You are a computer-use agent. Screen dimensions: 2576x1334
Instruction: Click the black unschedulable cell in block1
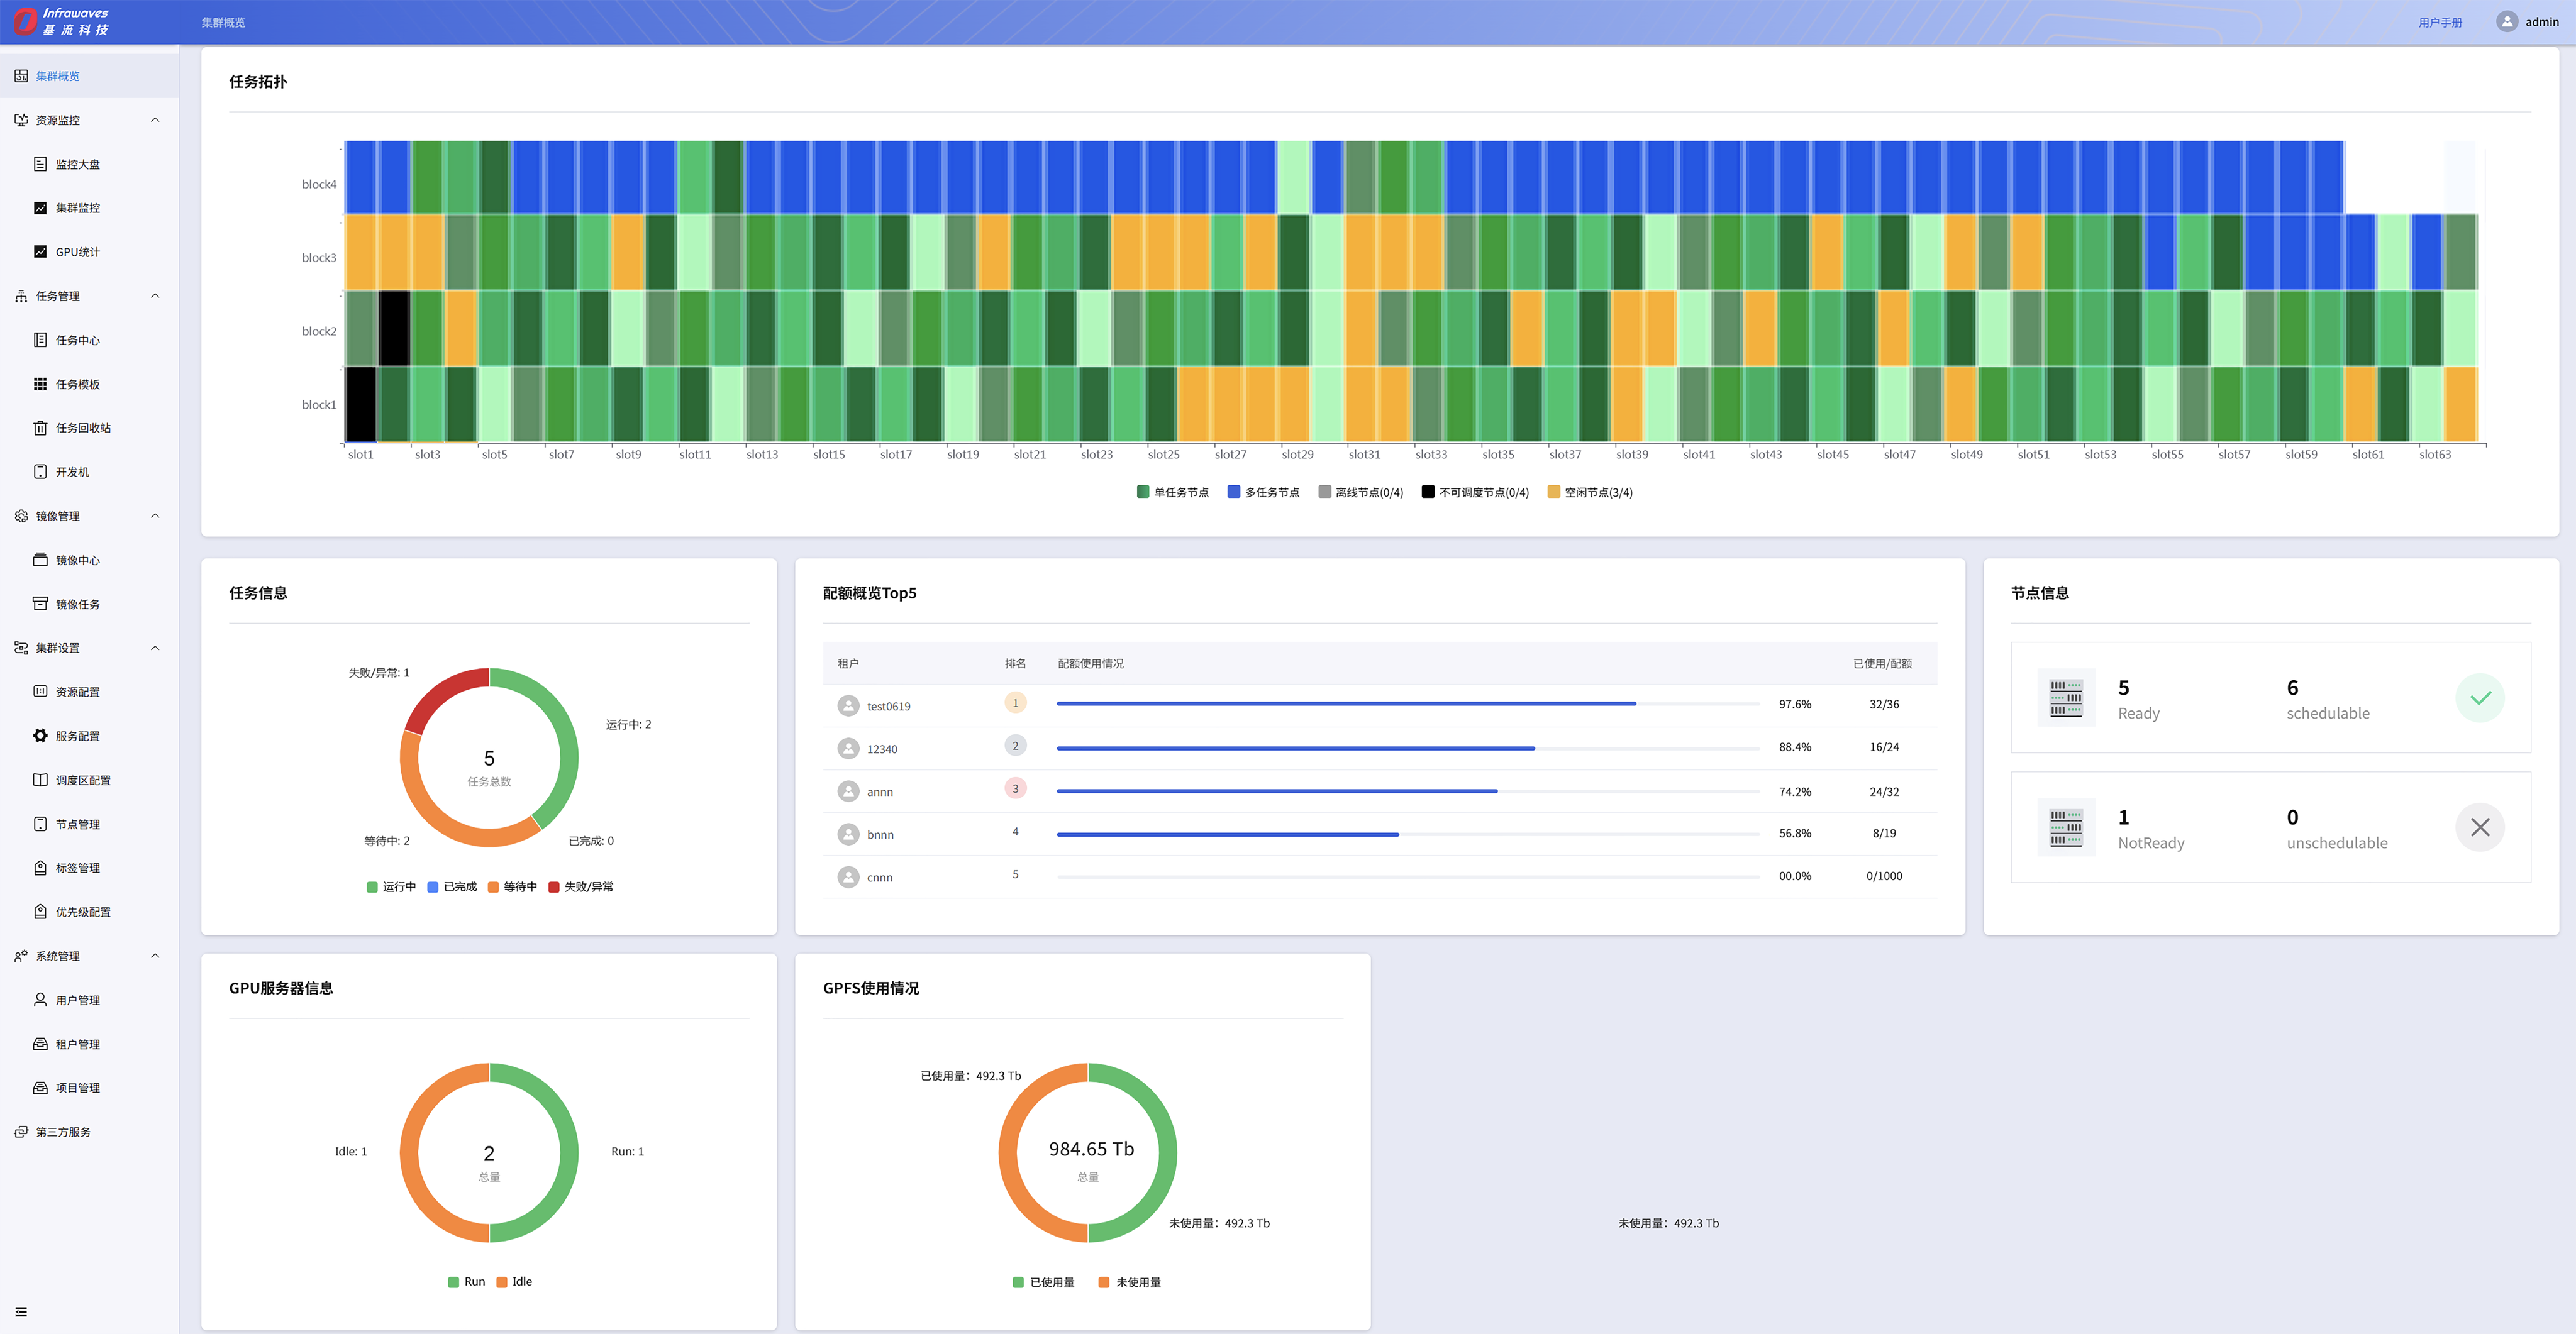tap(361, 404)
